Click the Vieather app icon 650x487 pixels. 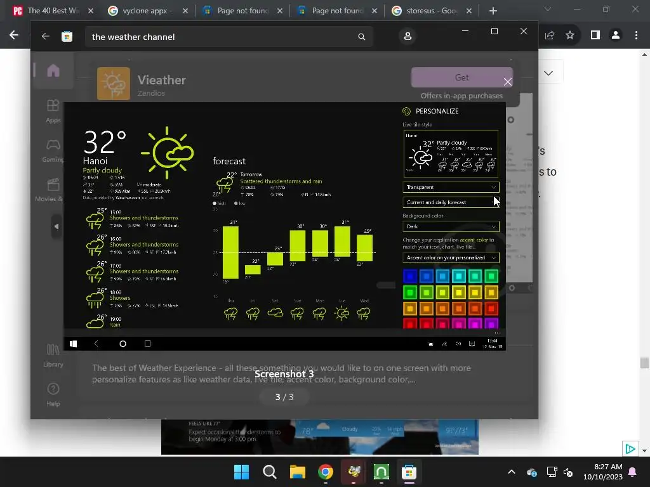[x=113, y=84]
